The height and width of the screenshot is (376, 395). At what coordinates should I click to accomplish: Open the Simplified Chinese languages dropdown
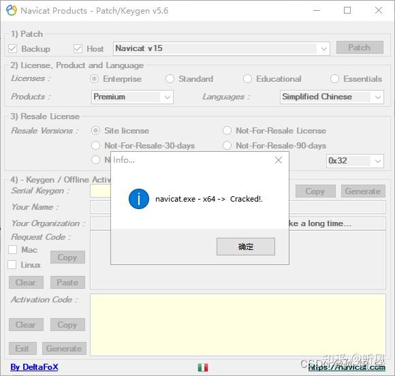(x=332, y=97)
